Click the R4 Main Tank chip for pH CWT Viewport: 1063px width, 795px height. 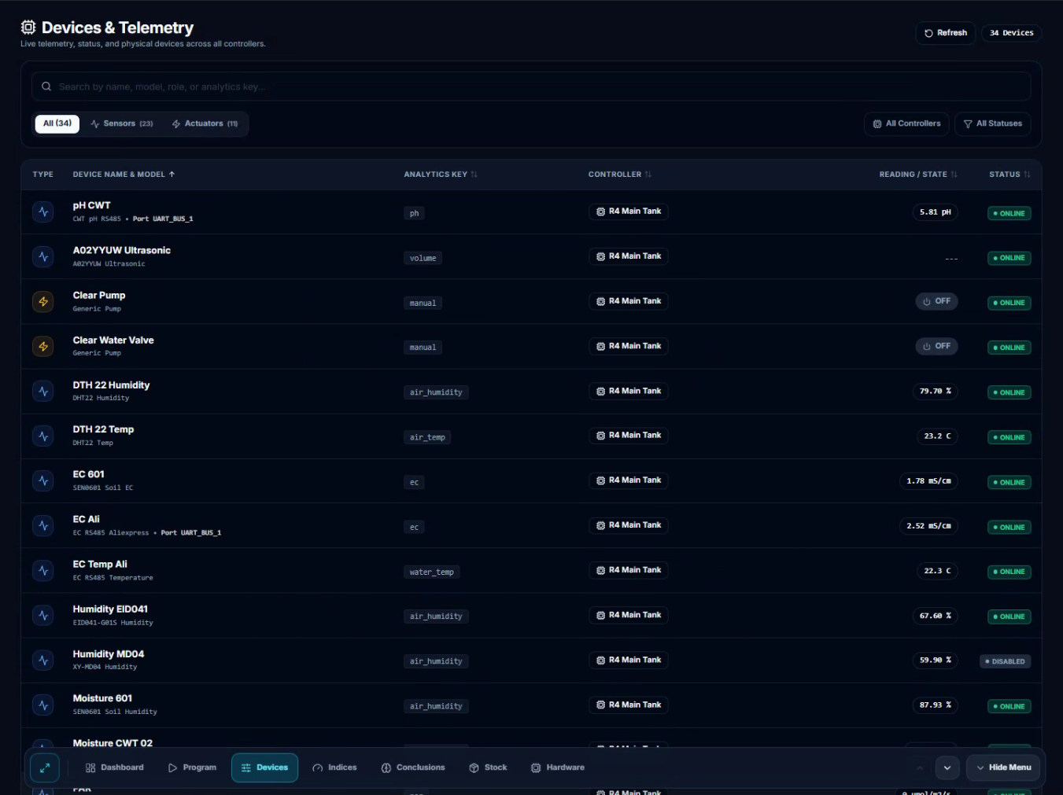click(629, 212)
